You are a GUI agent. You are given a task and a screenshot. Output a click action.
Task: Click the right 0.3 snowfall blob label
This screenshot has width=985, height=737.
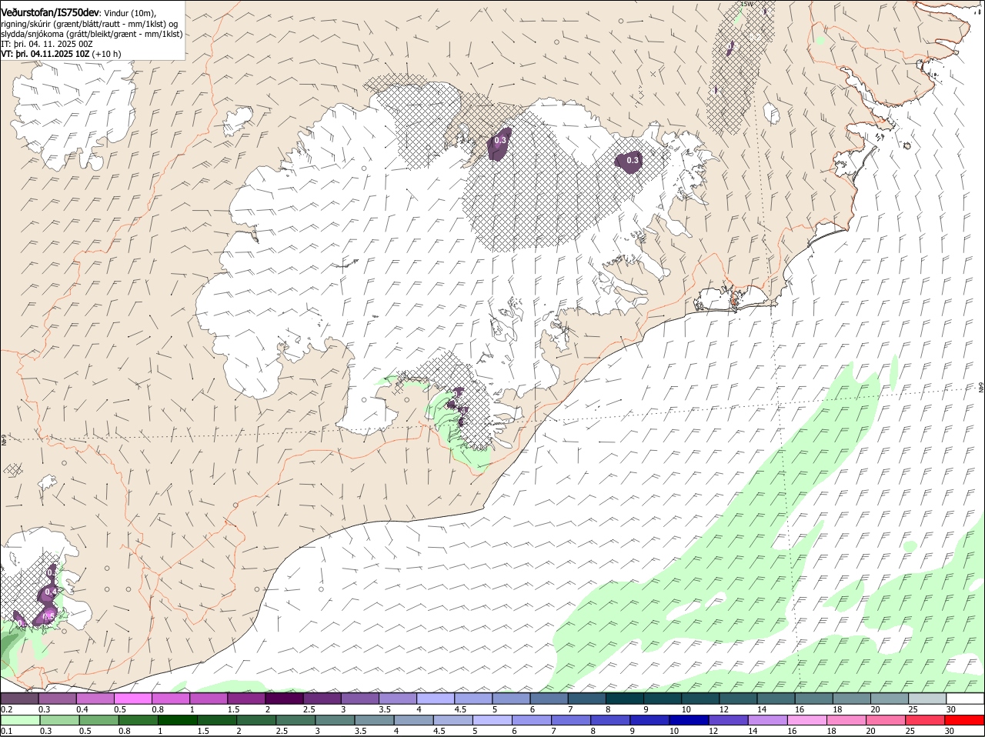tap(633, 160)
